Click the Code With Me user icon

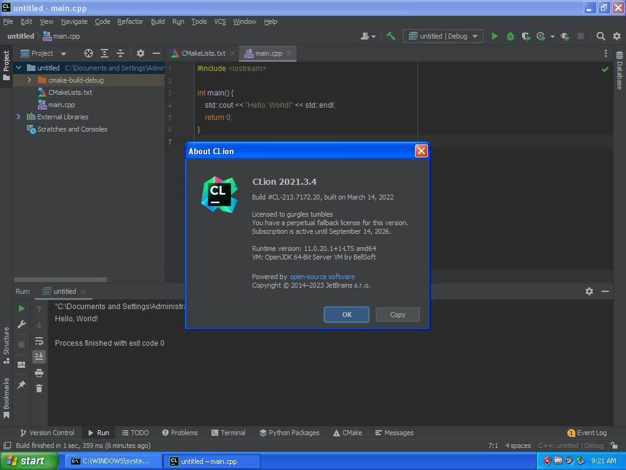(364, 36)
